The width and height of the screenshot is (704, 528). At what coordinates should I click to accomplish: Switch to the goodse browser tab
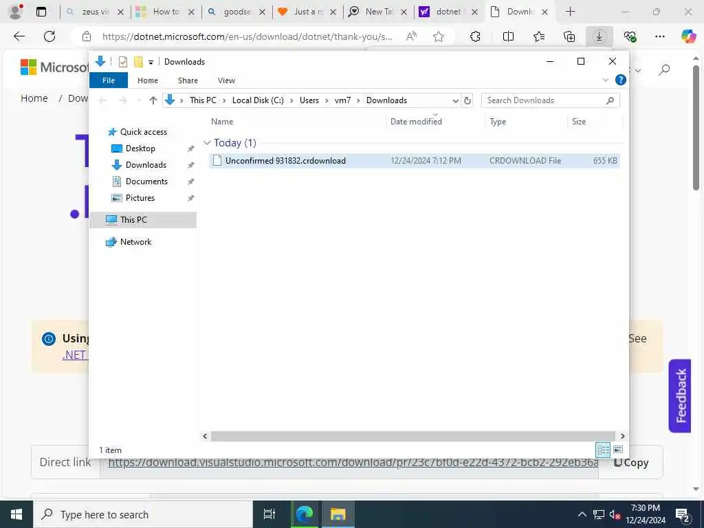(236, 12)
